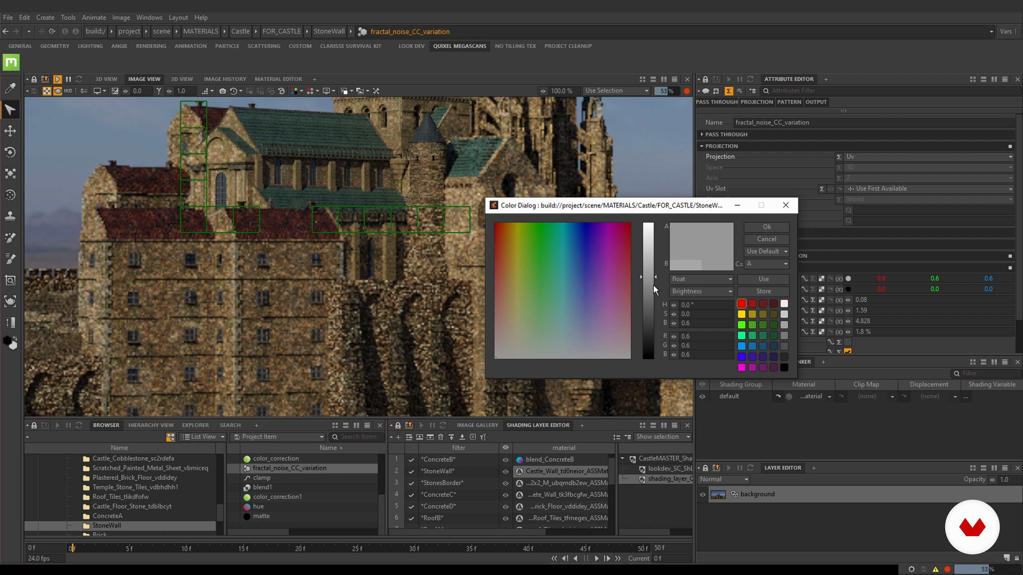Toggle the background layer visibility eye
The height and width of the screenshot is (575, 1023).
point(703,494)
